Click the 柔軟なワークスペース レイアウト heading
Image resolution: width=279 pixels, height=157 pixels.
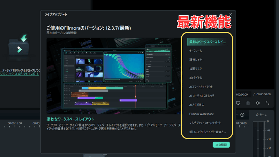(70, 119)
